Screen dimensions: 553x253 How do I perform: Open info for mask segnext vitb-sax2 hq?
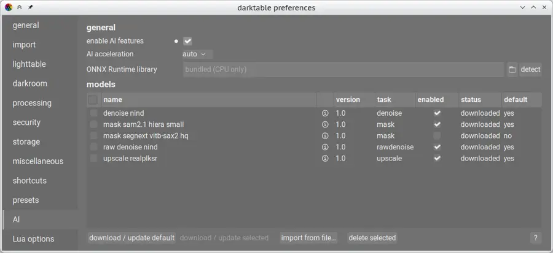(x=325, y=135)
